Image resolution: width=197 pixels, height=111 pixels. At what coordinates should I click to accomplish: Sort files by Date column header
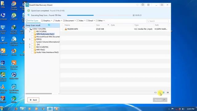pyautogui.click(x=113, y=25)
